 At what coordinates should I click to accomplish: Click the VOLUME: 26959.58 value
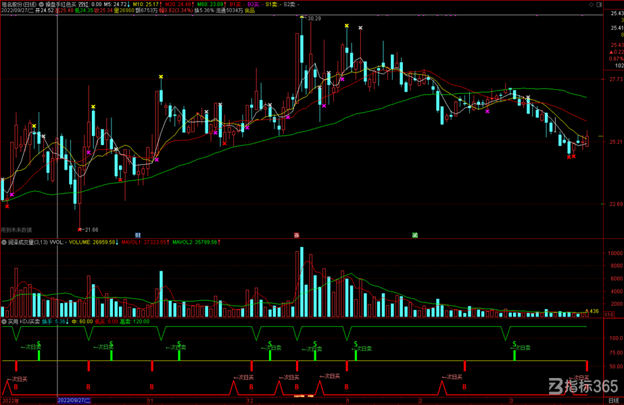point(93,242)
